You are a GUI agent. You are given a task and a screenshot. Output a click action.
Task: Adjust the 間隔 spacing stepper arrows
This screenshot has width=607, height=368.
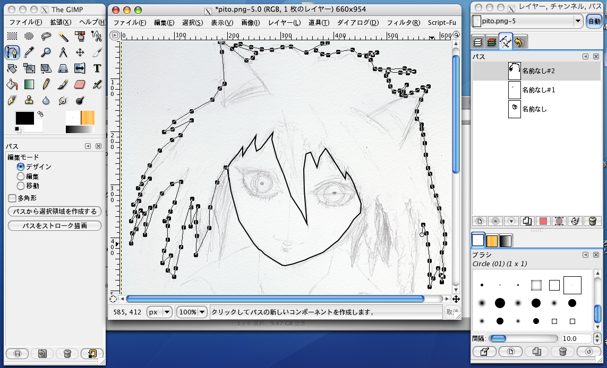point(597,339)
